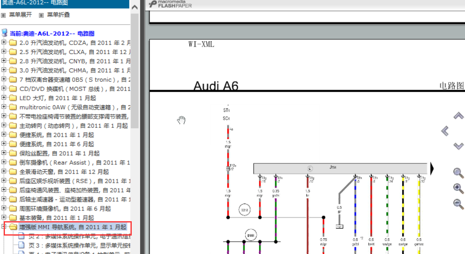Expand the LED 大灯 folder node
This screenshot has height=254, width=465.
pyautogui.click(x=4, y=98)
